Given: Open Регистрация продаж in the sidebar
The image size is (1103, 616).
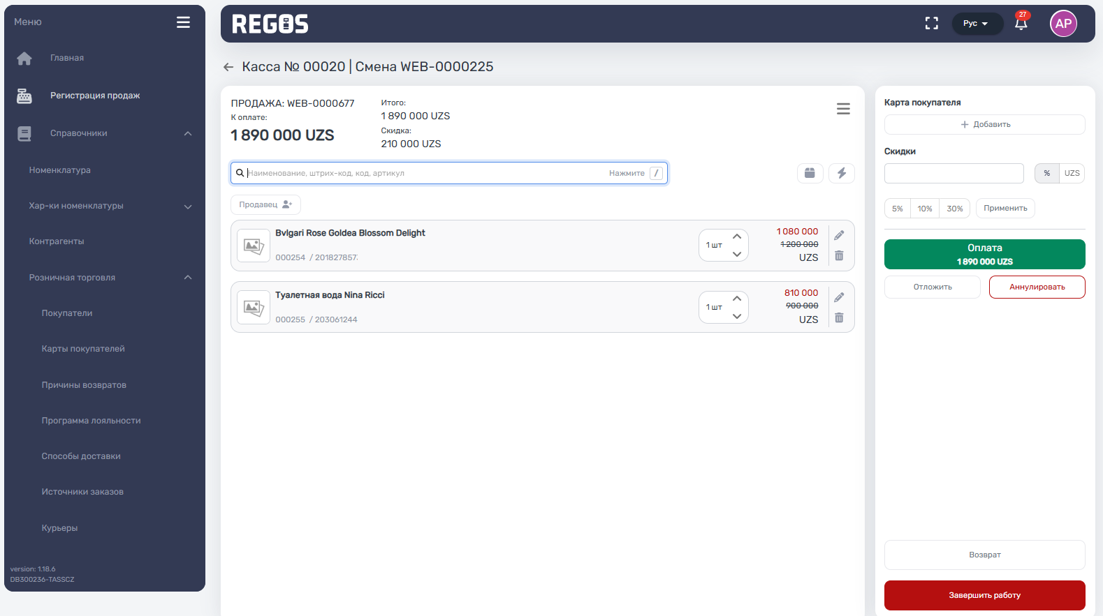Looking at the screenshot, I should (95, 96).
